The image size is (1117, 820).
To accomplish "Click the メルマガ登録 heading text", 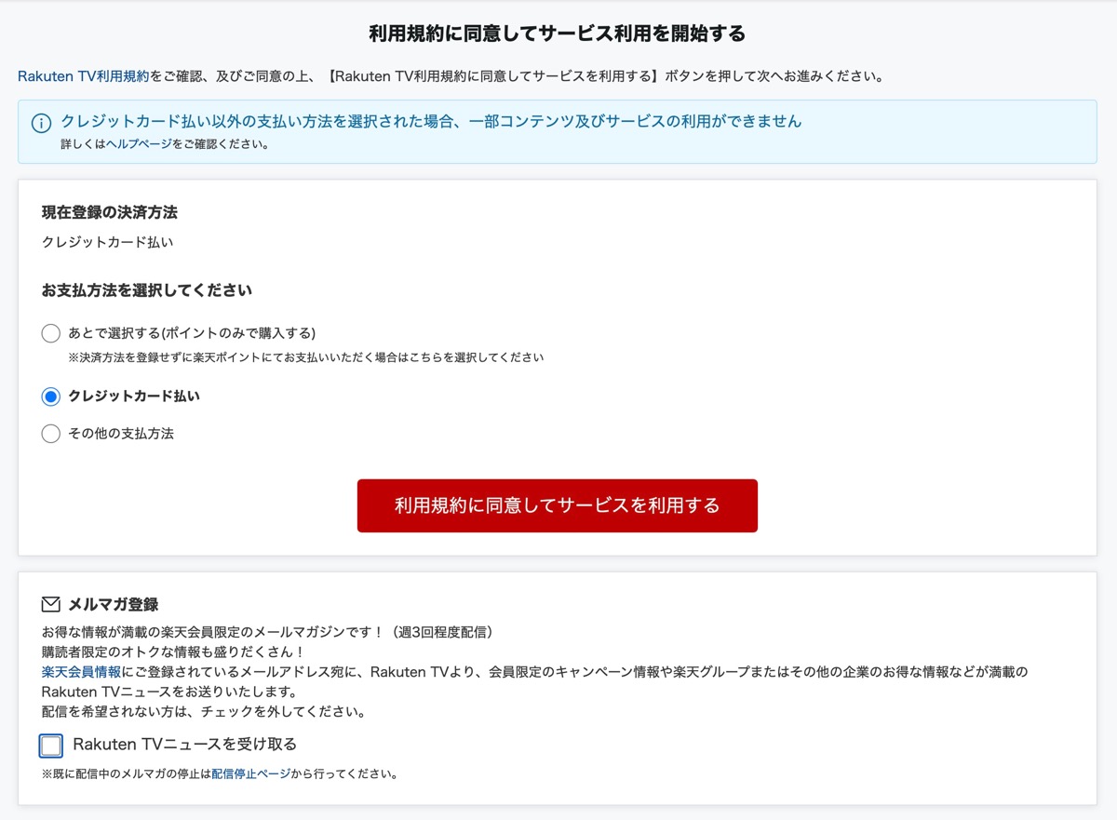I will 113,605.
